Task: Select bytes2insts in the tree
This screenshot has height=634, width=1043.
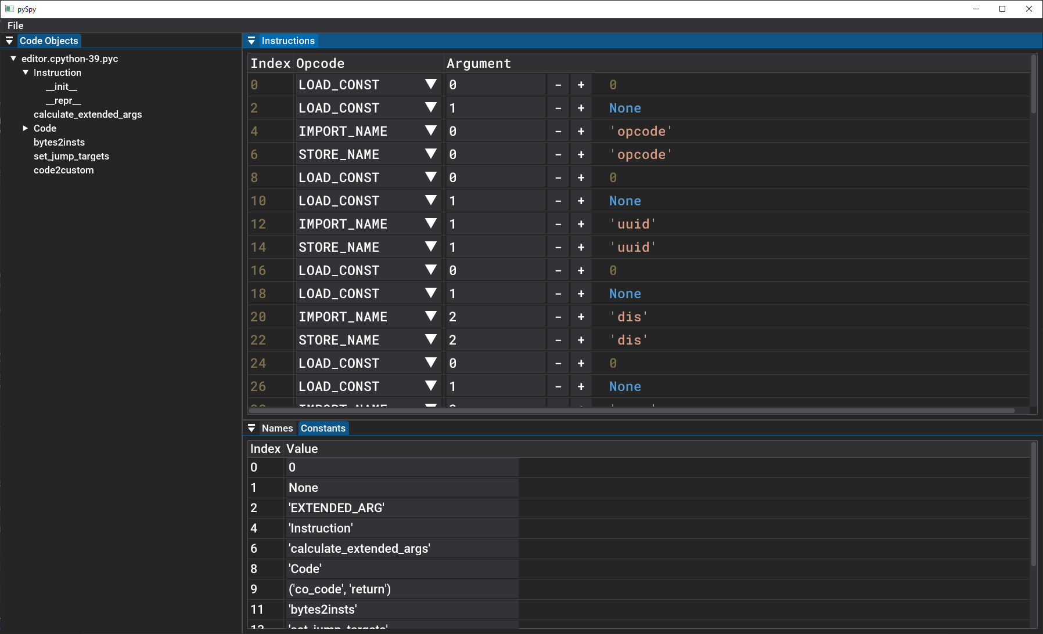Action: pos(59,142)
